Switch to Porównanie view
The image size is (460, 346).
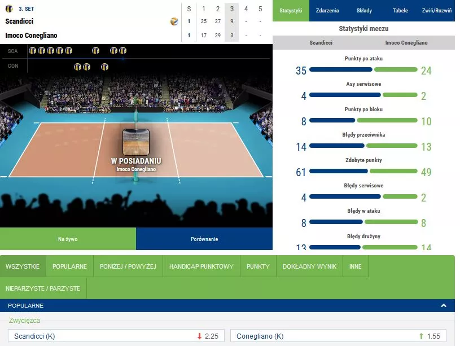[204, 239]
